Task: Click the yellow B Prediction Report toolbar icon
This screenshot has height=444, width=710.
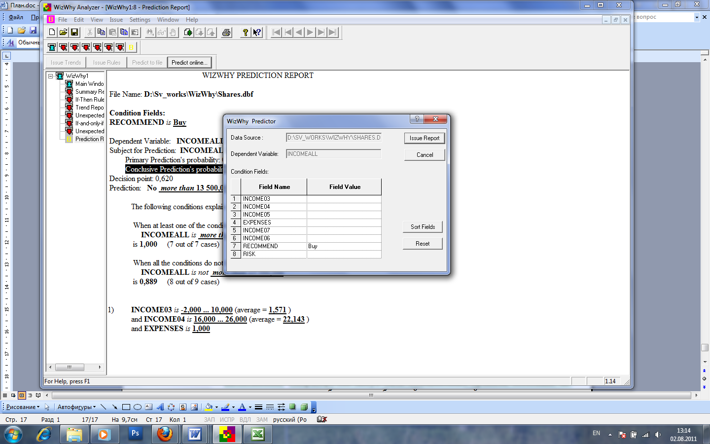Action: click(131, 47)
